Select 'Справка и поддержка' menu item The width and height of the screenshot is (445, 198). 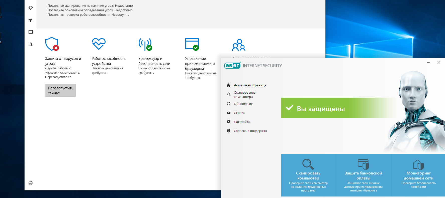[250, 131]
